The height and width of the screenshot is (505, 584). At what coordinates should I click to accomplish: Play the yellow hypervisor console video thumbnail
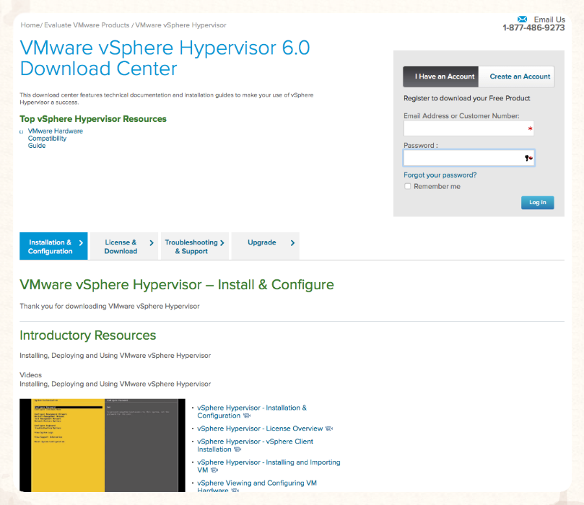coord(102,444)
